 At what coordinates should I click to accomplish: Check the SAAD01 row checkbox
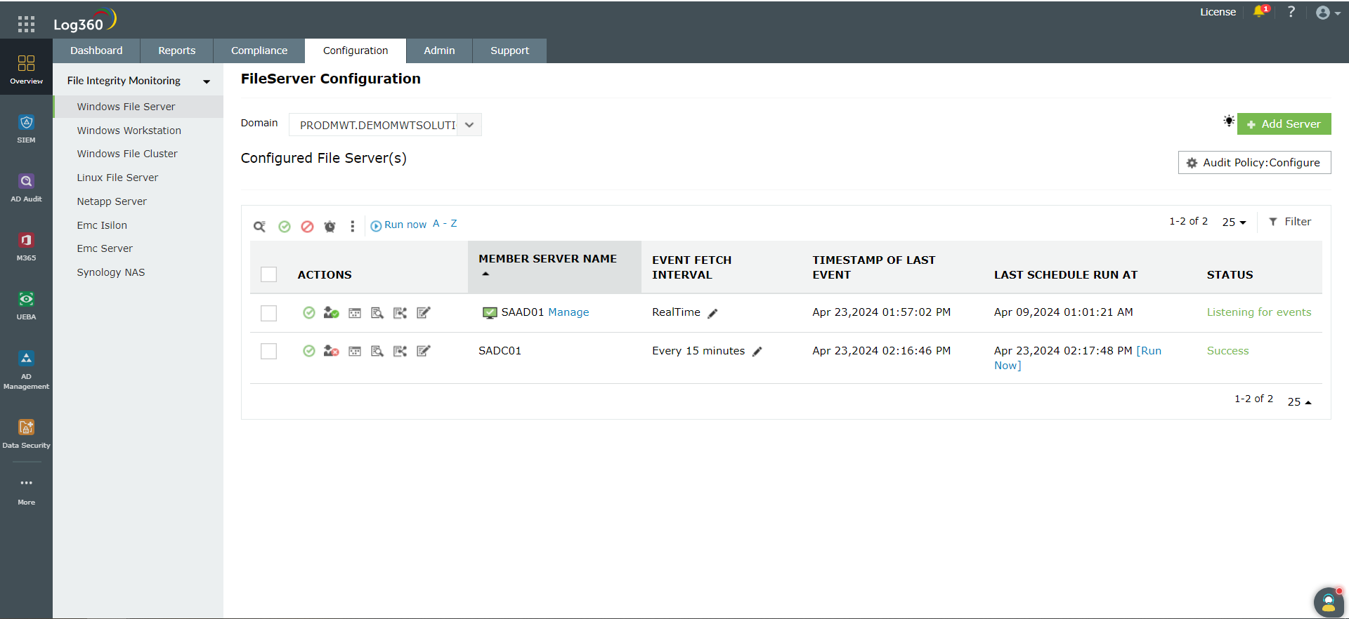pos(268,313)
